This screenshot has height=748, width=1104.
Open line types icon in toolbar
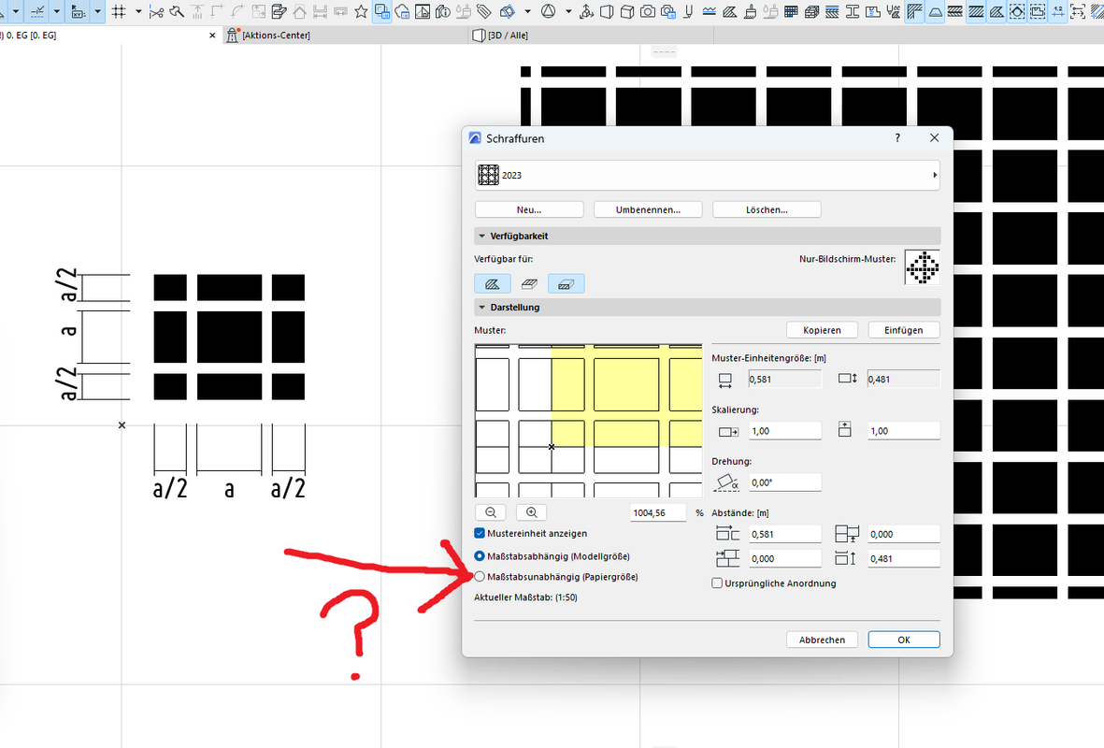point(709,11)
